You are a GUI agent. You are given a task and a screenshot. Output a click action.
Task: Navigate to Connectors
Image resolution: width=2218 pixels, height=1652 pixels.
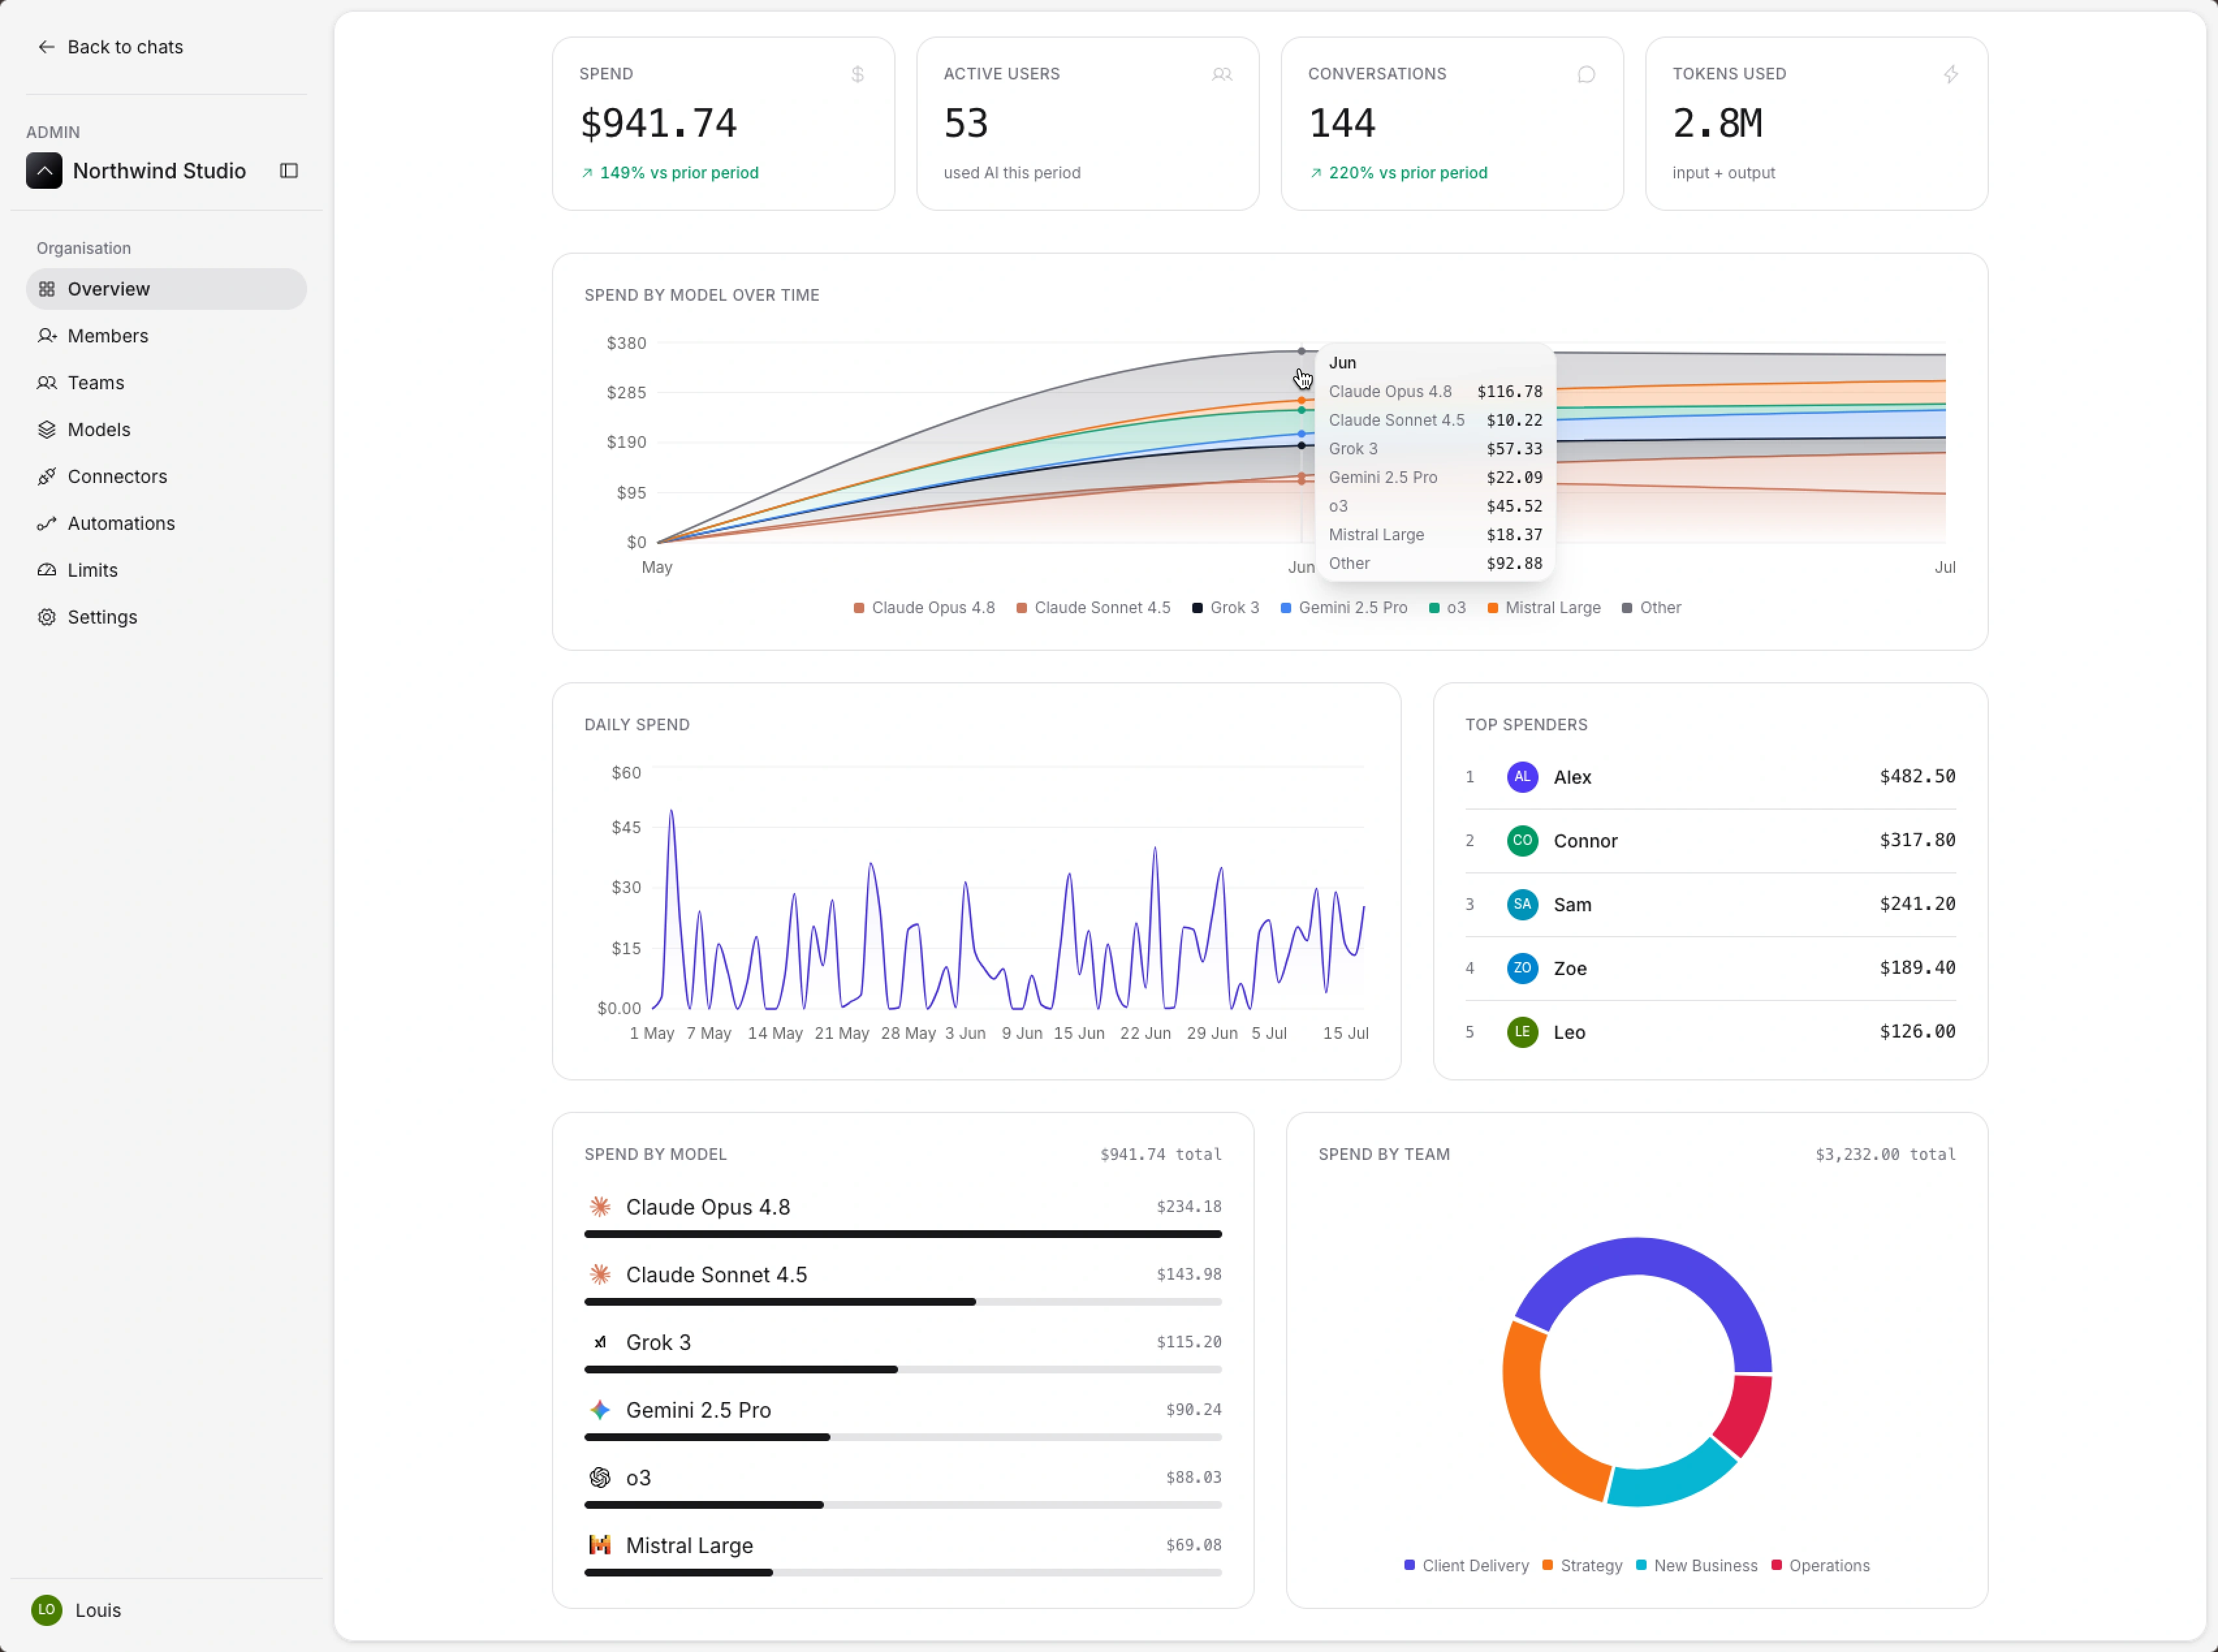(x=166, y=477)
